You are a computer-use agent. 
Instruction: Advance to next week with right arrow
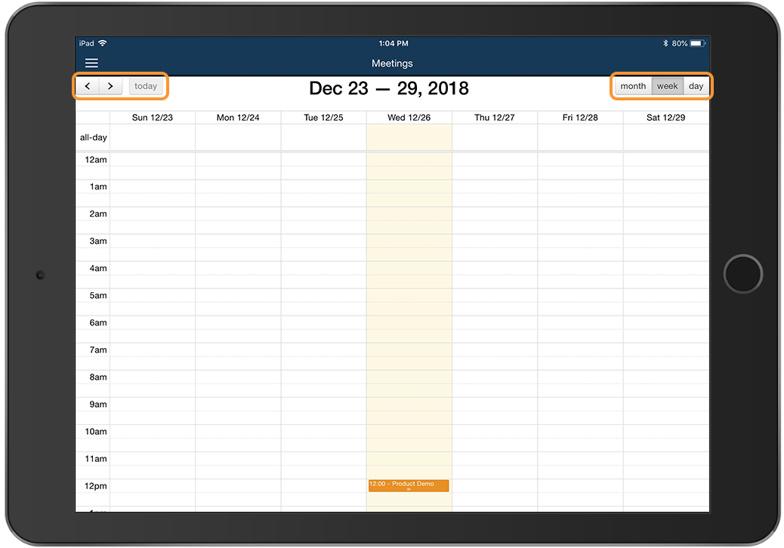point(110,86)
